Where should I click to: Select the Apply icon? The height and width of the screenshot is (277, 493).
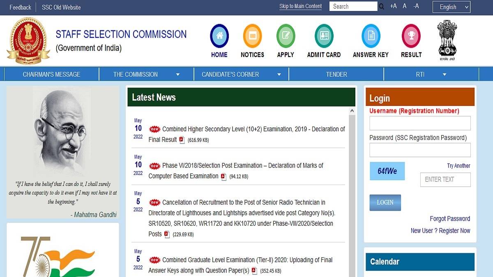286,36
